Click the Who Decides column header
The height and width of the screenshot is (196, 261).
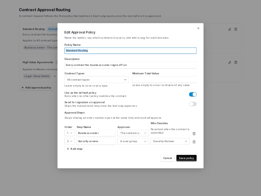(x=159, y=123)
